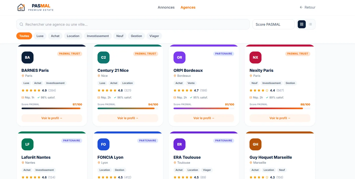Click Voir le profil for BARNES Paris
Viewport: 355px width, 179px height.
[52, 118]
